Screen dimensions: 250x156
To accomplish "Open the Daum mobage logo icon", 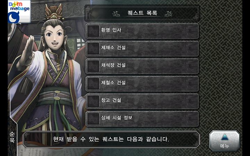I will (x=19, y=12).
